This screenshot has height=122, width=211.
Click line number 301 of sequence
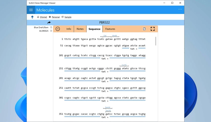[x=61, y=98]
